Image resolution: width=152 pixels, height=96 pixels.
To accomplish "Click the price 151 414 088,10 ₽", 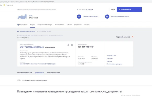I will pos(86,47).
